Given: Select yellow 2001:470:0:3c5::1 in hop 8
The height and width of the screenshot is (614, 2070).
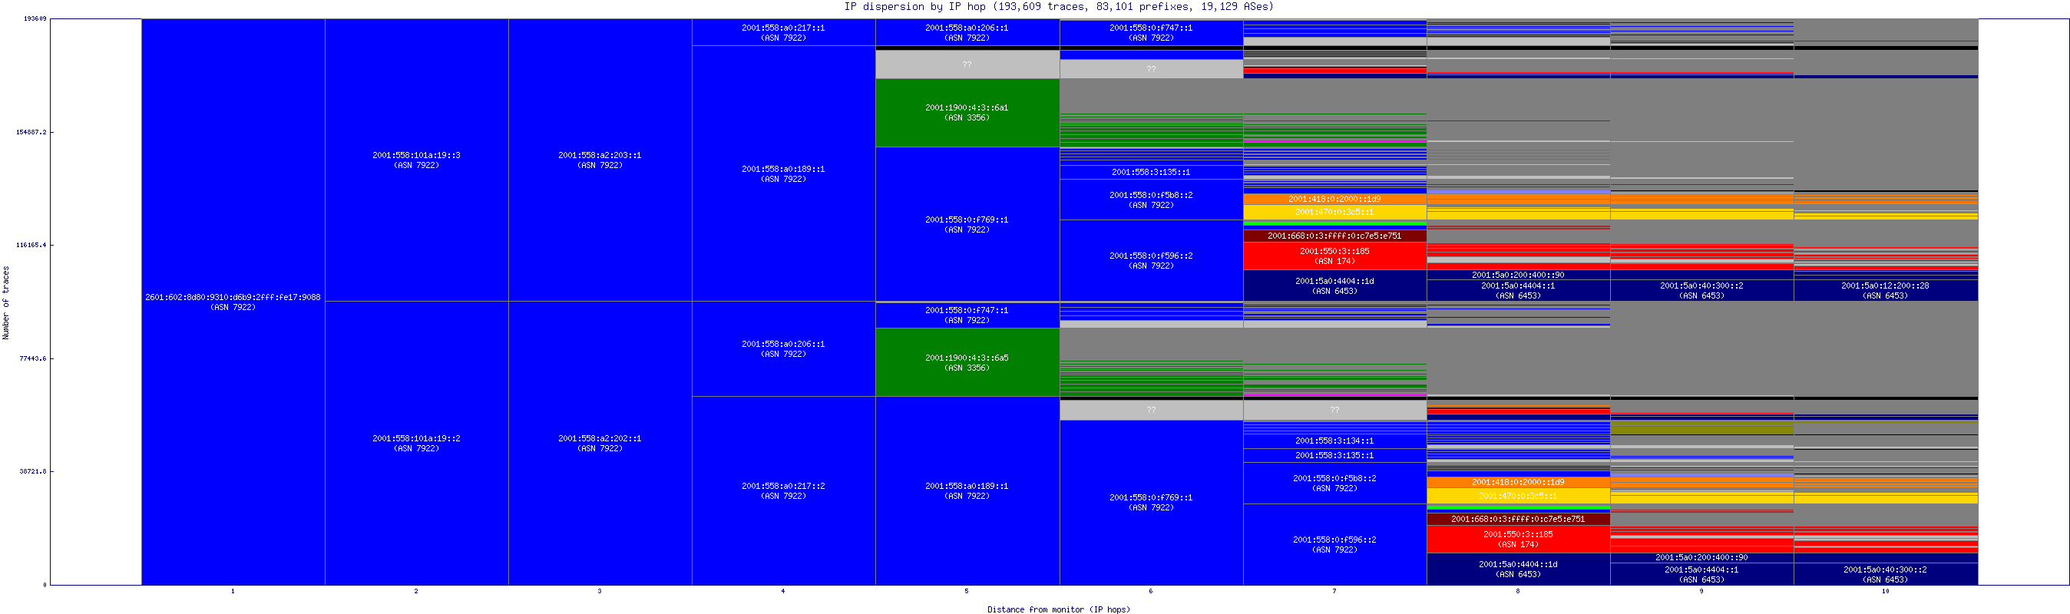Looking at the screenshot, I should 1518,496.
